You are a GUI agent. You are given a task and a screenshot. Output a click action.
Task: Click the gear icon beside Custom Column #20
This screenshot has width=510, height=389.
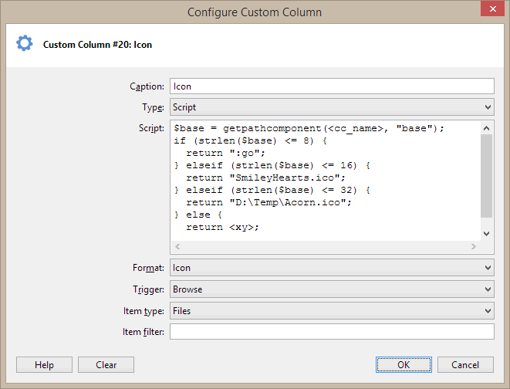(25, 44)
